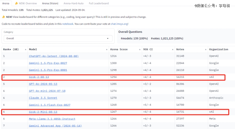Switch to the Arena tab
The width and height of the screenshot is (235, 129).
[6, 3]
